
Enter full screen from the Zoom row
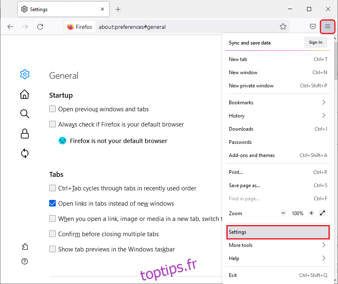pos(323,213)
